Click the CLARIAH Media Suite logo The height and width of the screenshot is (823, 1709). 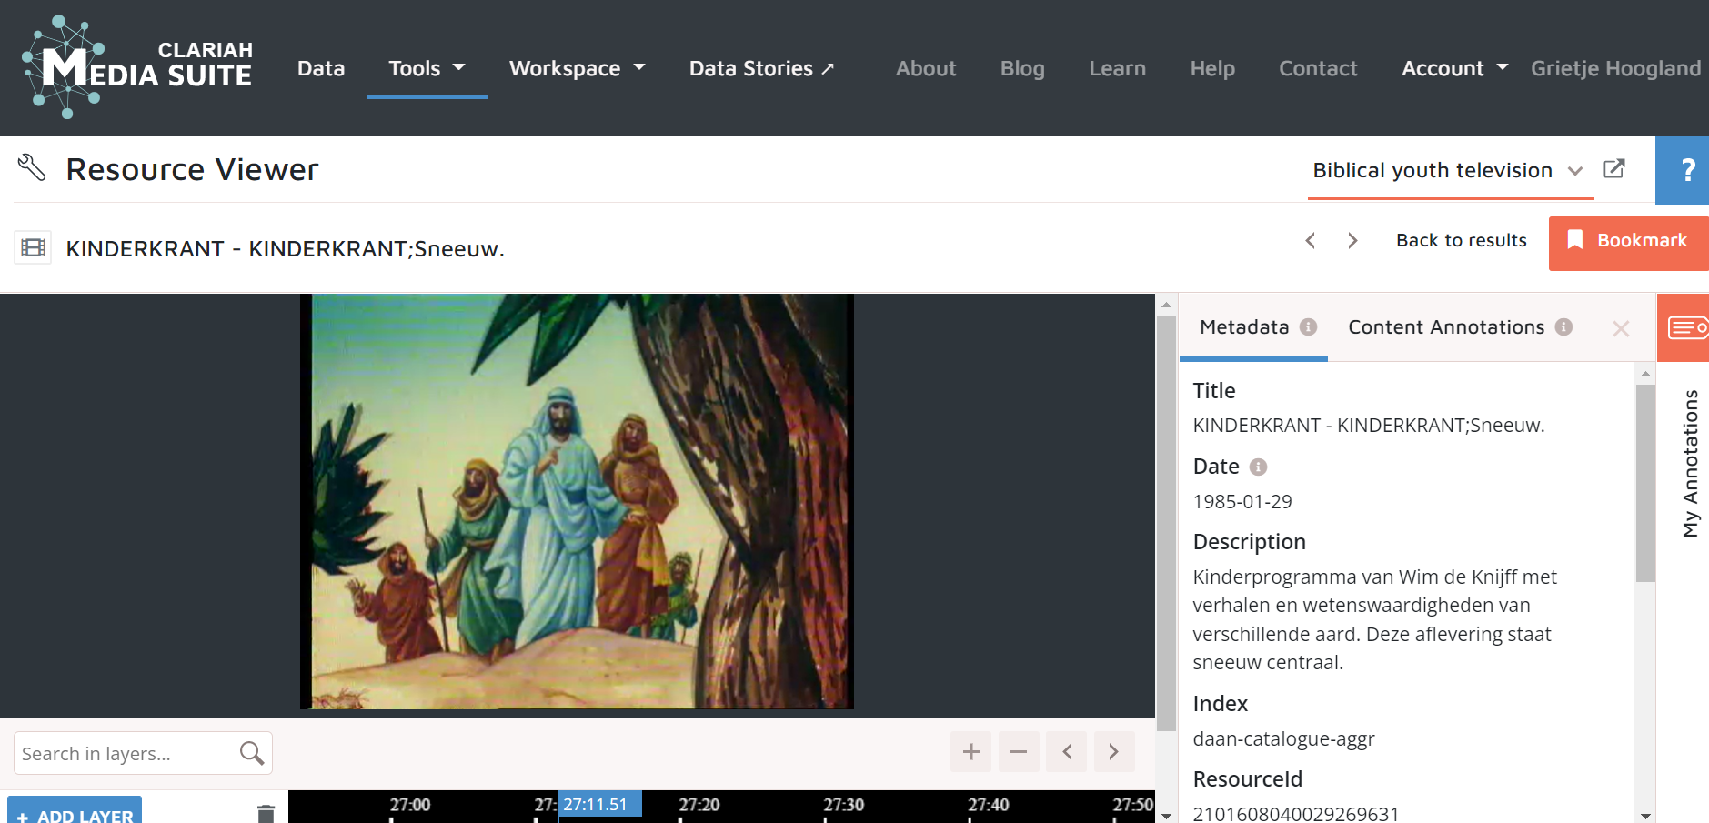136,67
